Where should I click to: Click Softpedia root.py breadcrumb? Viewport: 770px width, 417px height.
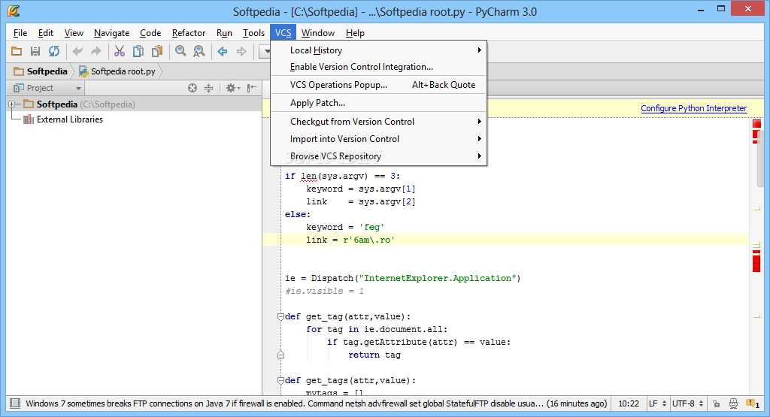[x=117, y=71]
